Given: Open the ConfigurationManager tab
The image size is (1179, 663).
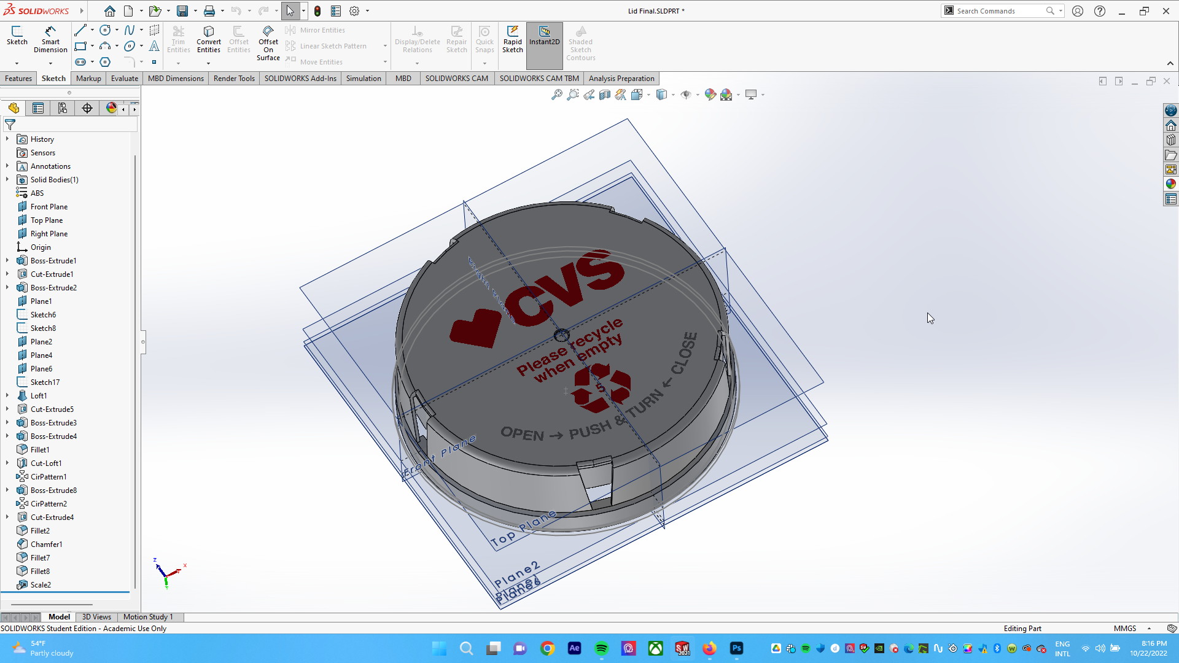Looking at the screenshot, I should [63, 108].
